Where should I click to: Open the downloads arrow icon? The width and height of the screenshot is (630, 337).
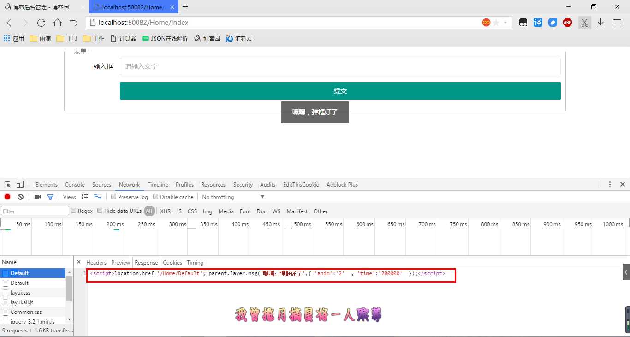pos(600,23)
